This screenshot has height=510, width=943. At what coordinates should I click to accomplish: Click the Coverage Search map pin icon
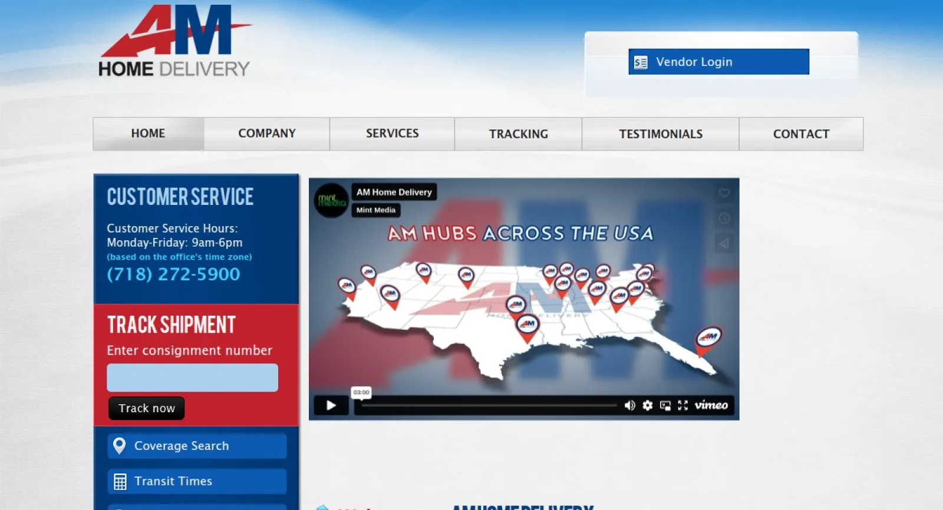(x=120, y=446)
